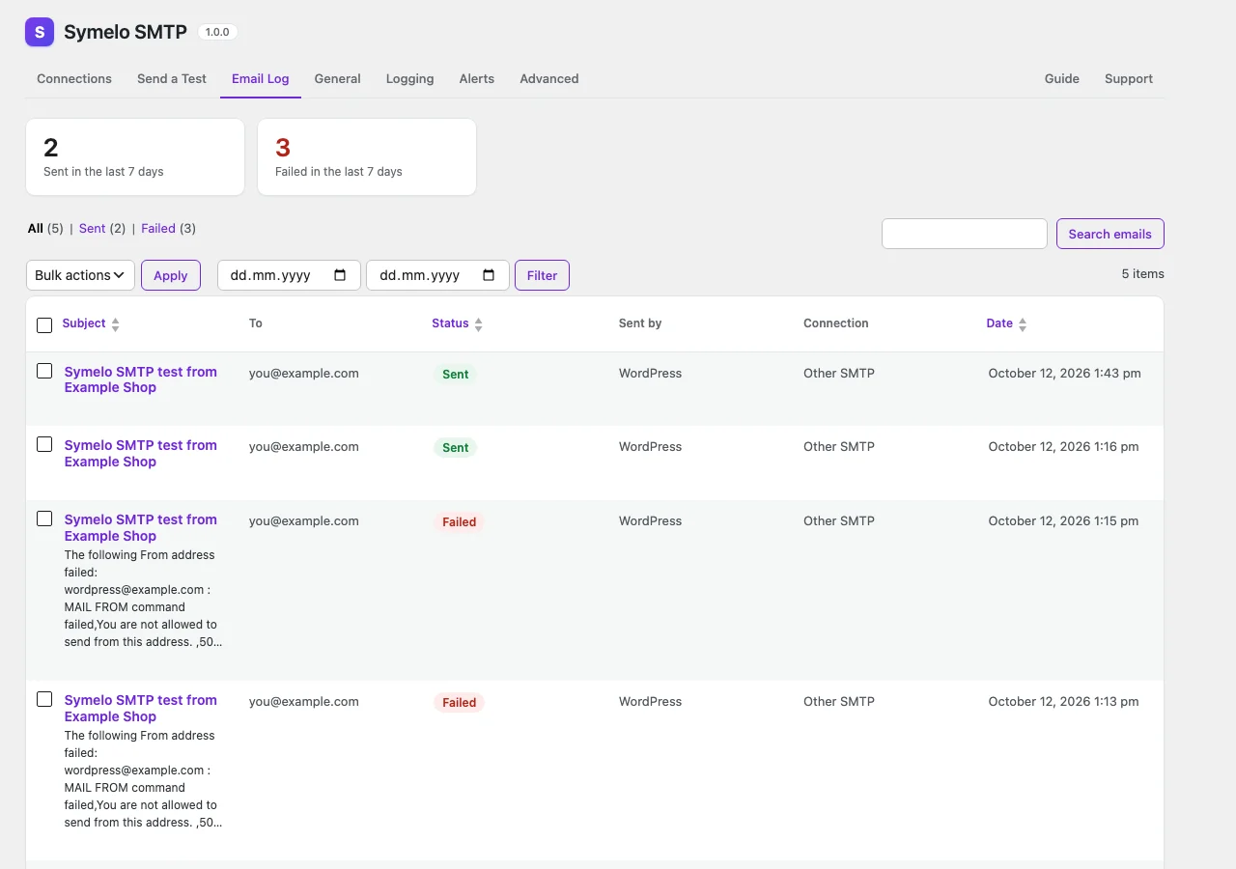
Task: Open calendar picker in first date field
Action: tap(340, 275)
